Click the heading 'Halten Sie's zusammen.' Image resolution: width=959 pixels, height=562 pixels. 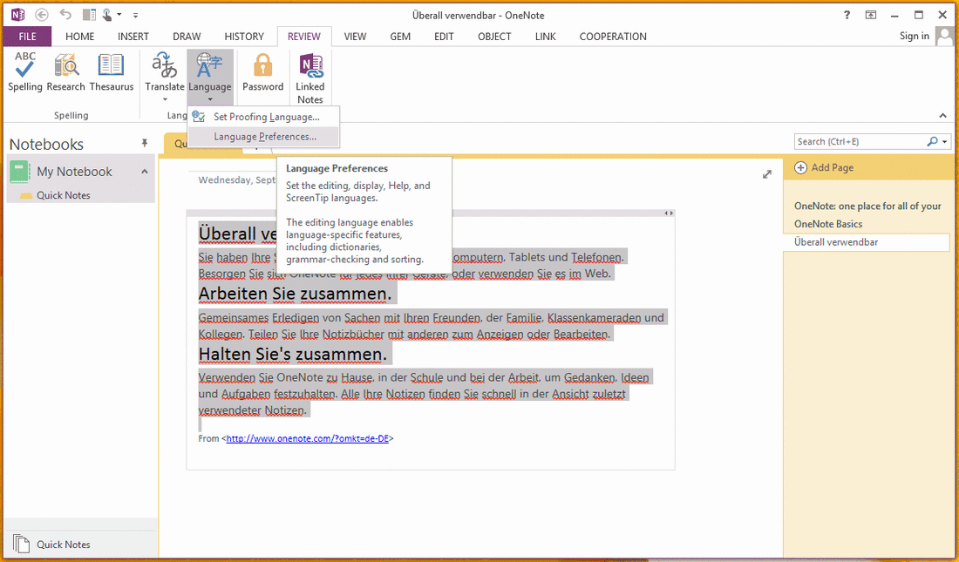tap(292, 354)
